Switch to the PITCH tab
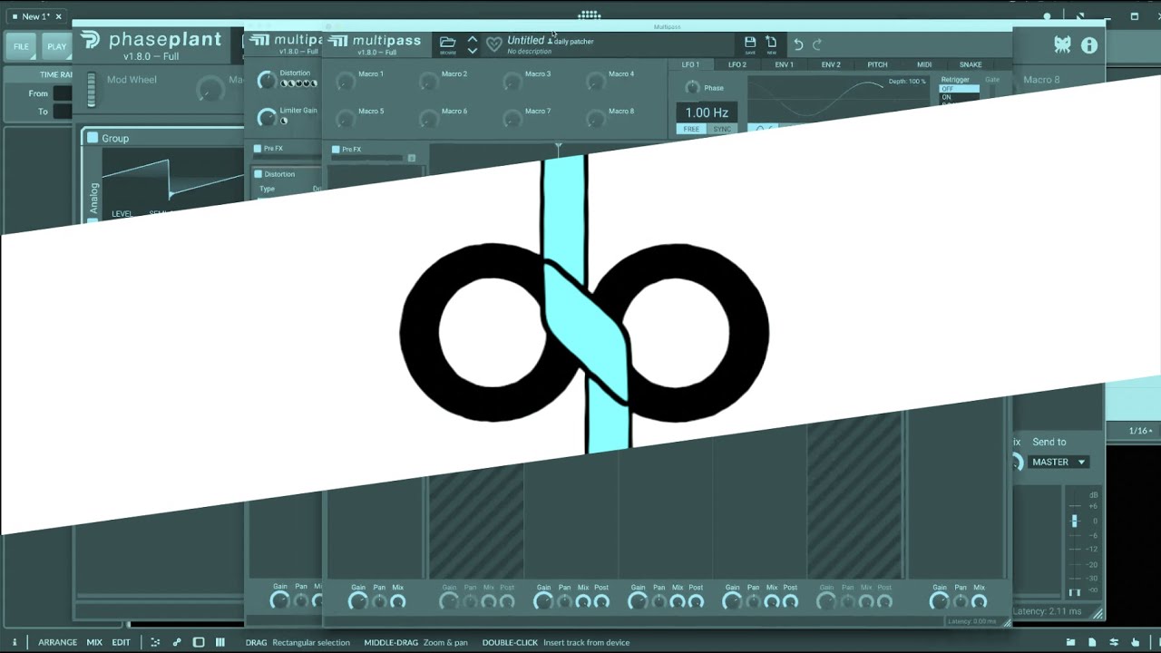Screen dimensions: 1161x653 coord(877,64)
